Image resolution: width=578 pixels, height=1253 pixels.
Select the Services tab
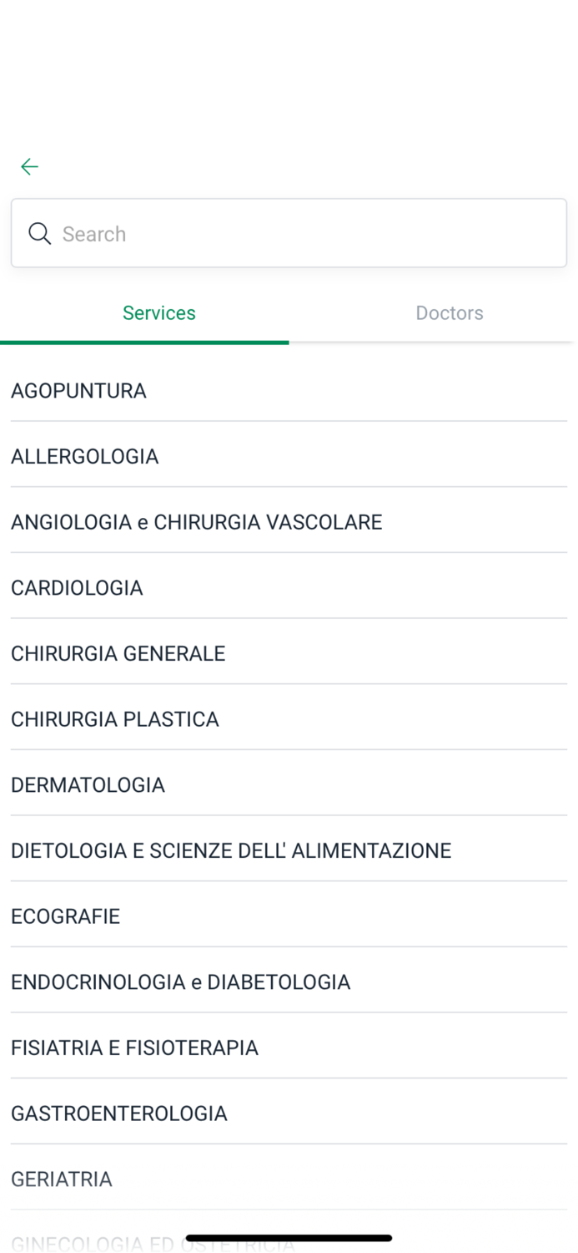tap(158, 313)
